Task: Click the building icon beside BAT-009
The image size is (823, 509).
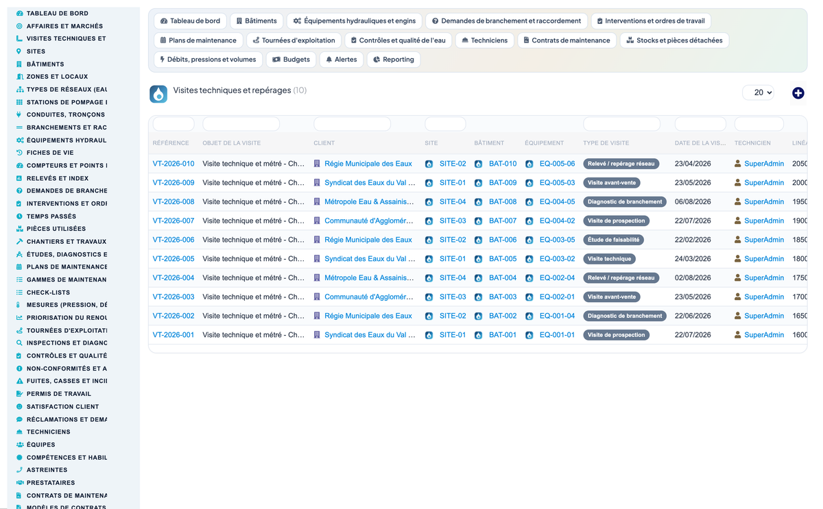Action: (478, 183)
